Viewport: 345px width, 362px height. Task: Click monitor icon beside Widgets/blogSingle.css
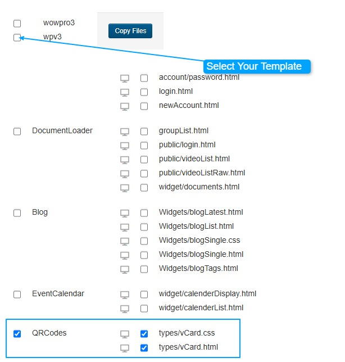tap(125, 241)
